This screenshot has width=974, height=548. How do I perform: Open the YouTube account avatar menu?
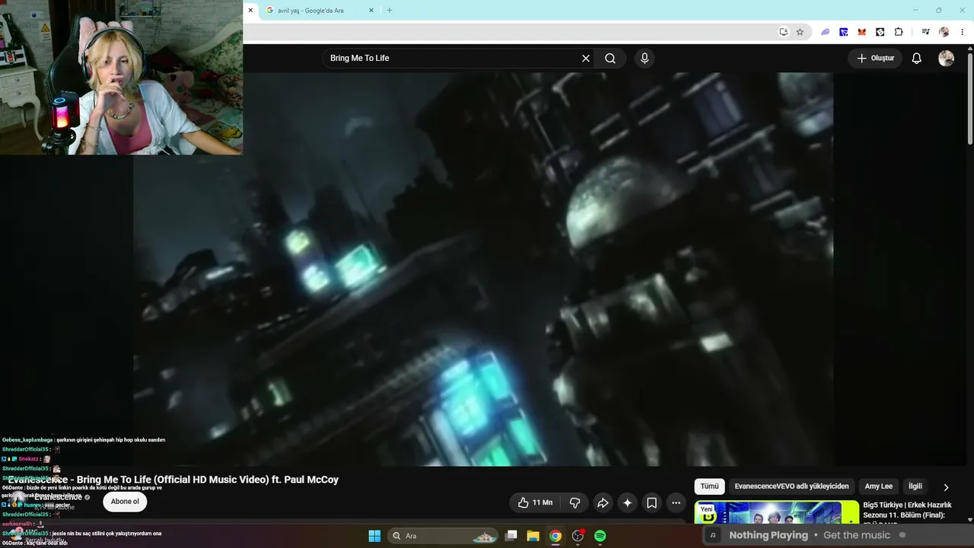coord(946,58)
